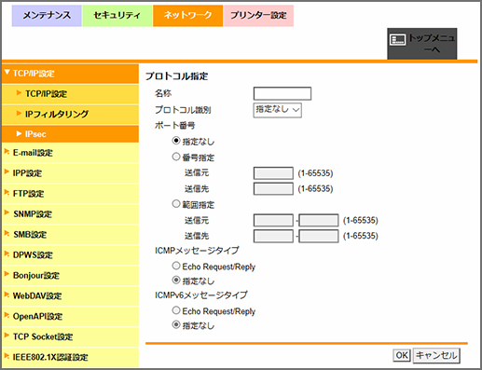Click the arrow icon beside TCP Socket設定
Viewport: 482px width, 370px height.
[x=7, y=336]
